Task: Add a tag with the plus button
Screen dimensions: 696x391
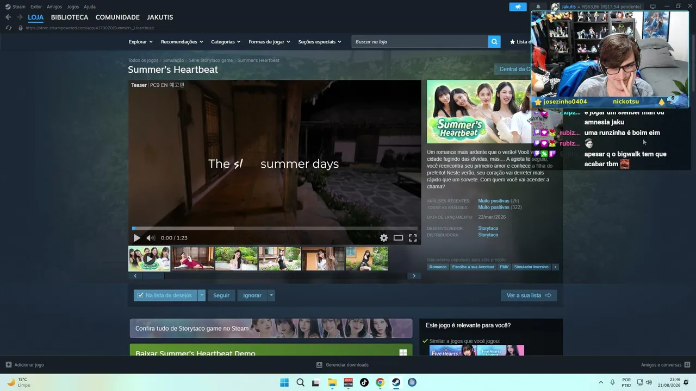Action: pos(555,267)
